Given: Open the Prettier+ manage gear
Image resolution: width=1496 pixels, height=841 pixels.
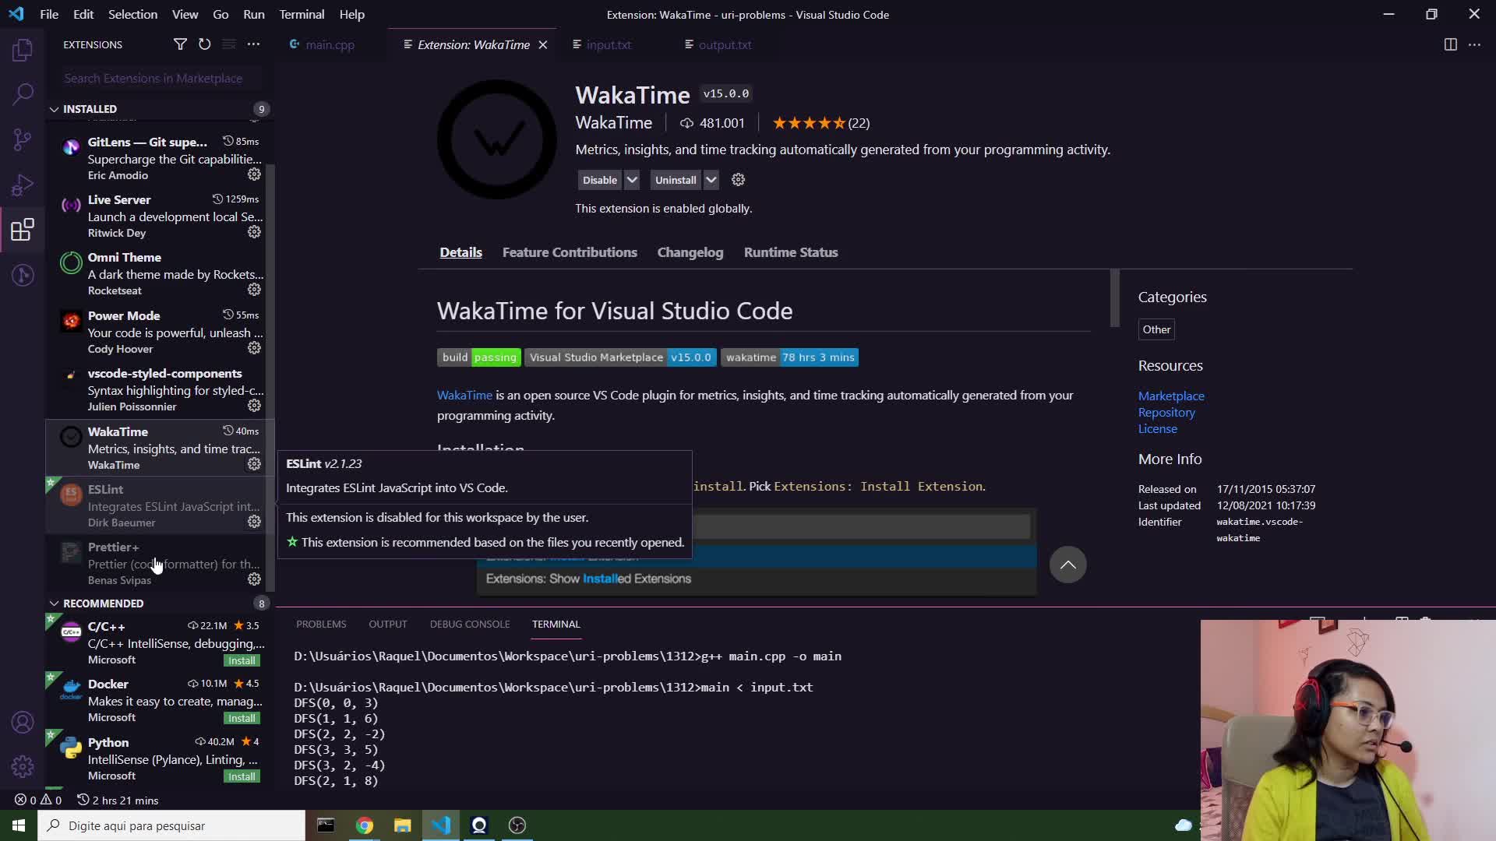Looking at the screenshot, I should click(x=254, y=579).
